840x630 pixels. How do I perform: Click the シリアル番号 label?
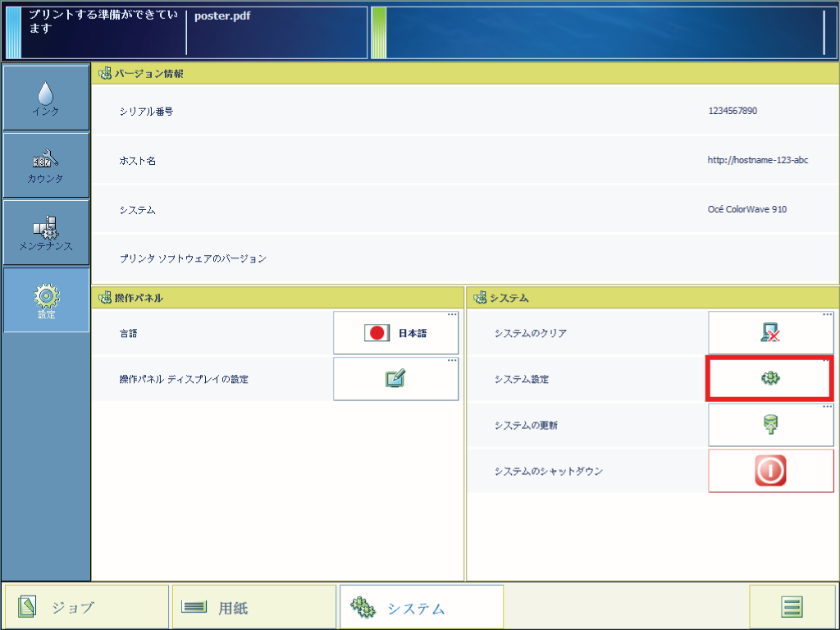coord(146,112)
